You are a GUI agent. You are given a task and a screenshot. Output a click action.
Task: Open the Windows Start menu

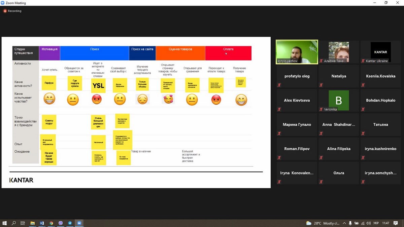[x=5, y=223]
